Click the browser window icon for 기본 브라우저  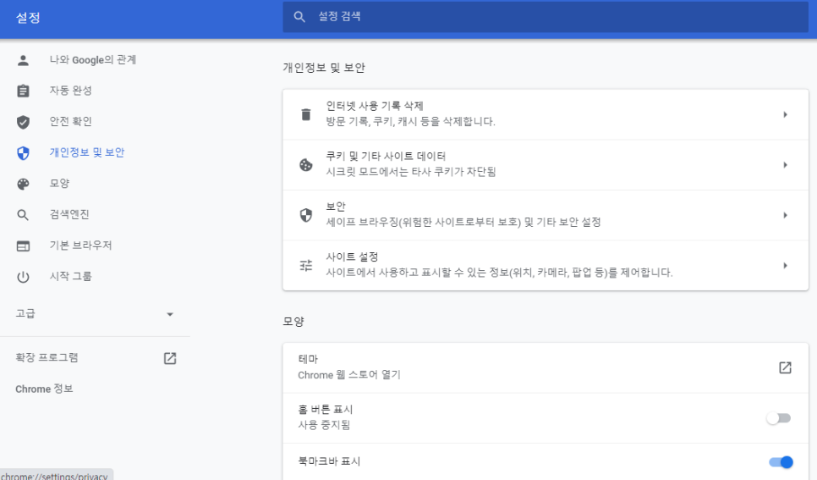click(23, 246)
